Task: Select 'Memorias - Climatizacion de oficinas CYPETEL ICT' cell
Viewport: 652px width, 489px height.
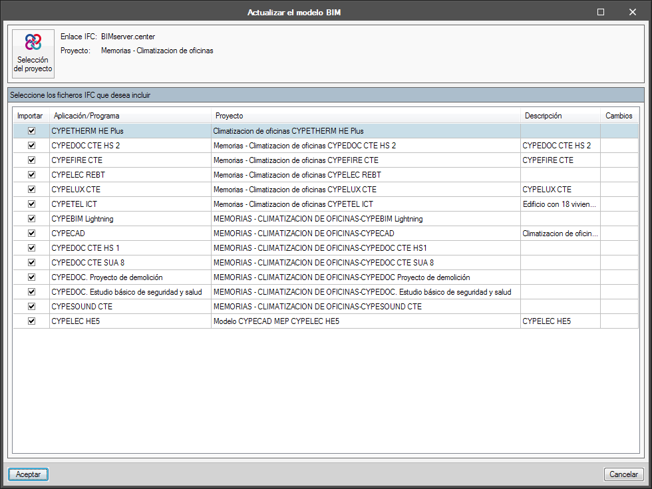Action: click(x=366, y=204)
